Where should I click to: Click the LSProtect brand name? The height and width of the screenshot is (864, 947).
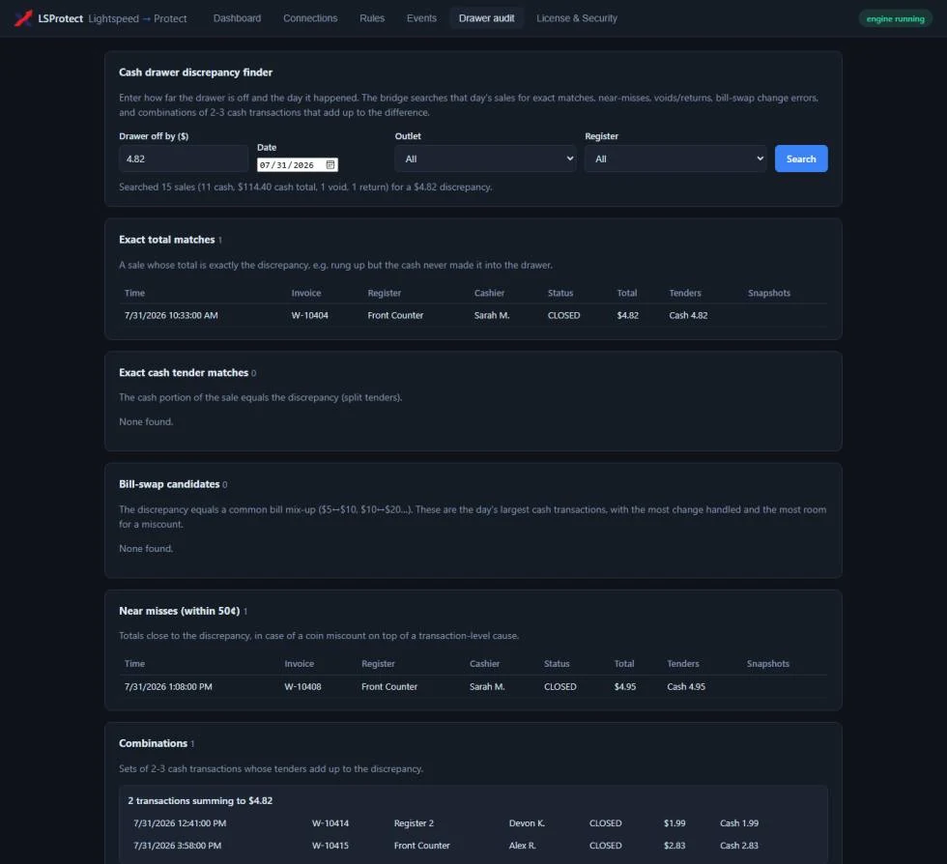pyautogui.click(x=60, y=18)
